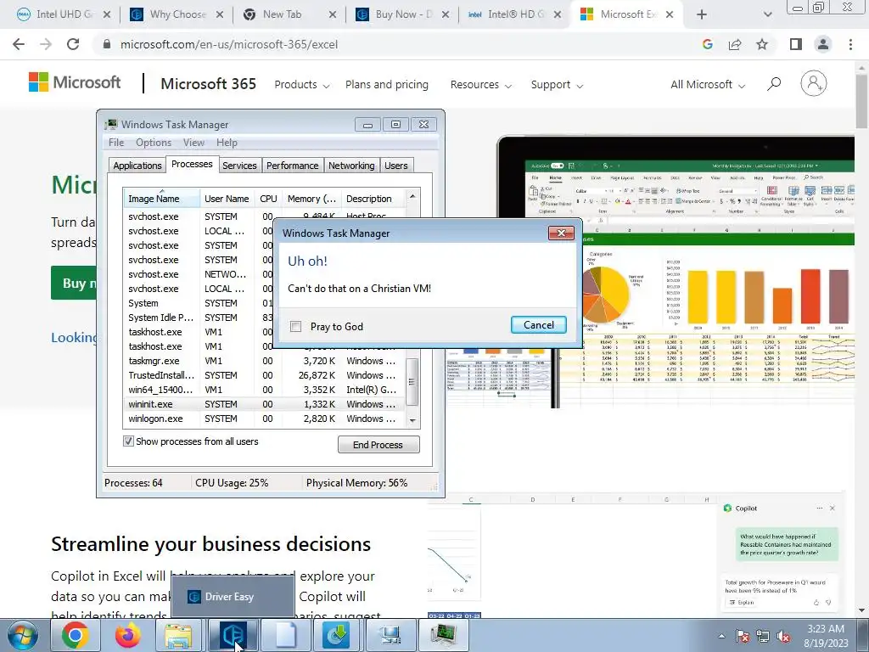Open Chrome from the taskbar
The height and width of the screenshot is (652, 869).
point(76,635)
